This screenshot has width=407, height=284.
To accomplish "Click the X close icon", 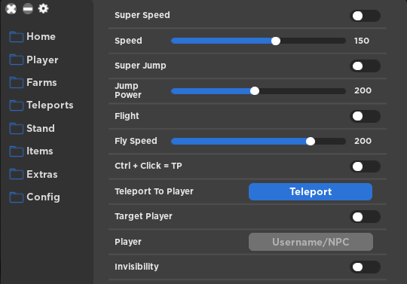I will click(11, 9).
